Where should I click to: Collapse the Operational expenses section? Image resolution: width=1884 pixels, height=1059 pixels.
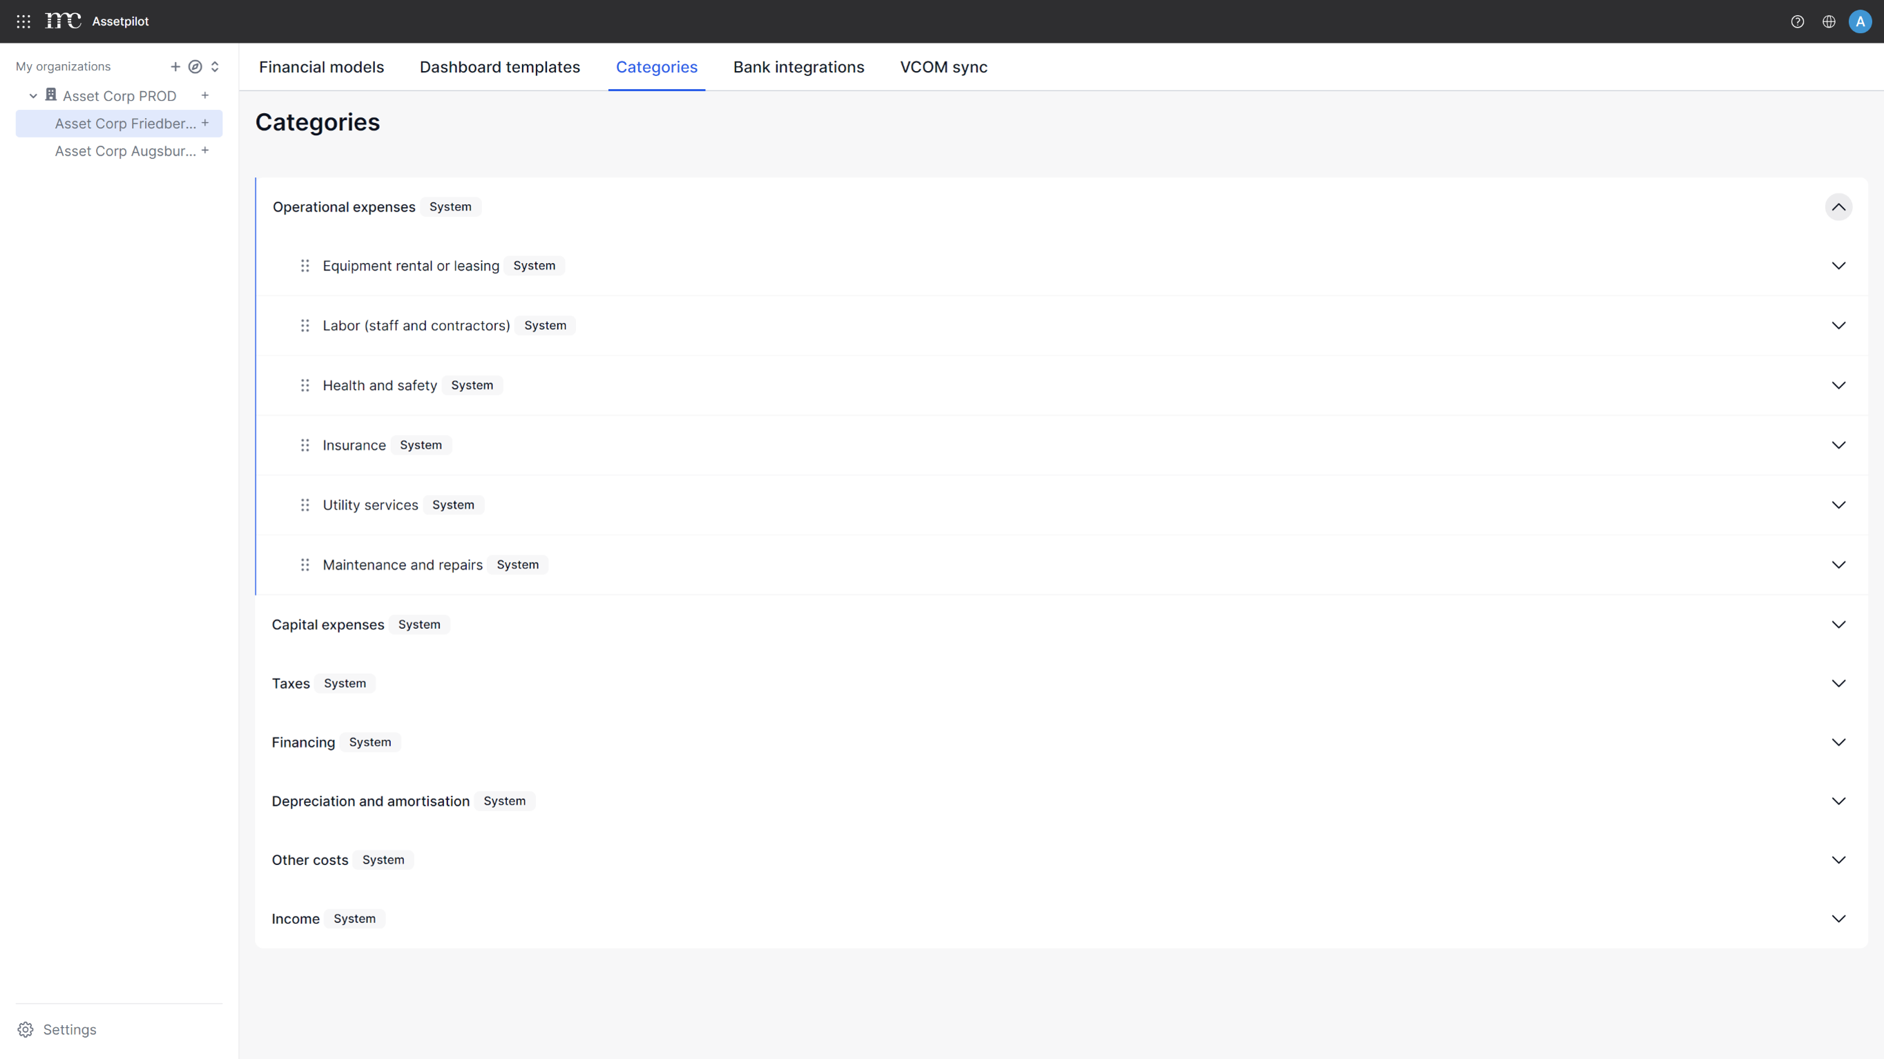1838,207
